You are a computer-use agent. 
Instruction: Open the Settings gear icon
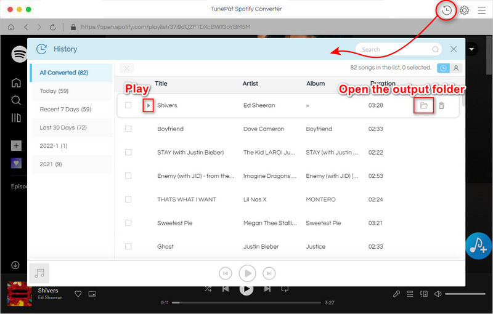465,10
